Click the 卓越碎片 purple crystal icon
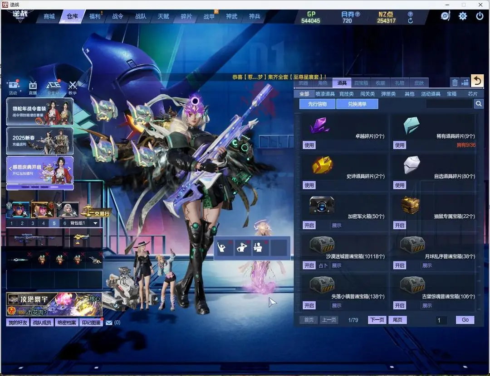Screen dimensions: 490x376 [x=319, y=125]
